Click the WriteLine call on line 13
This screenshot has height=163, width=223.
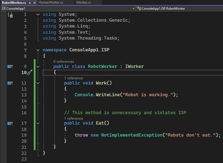pyautogui.click(x=108, y=95)
